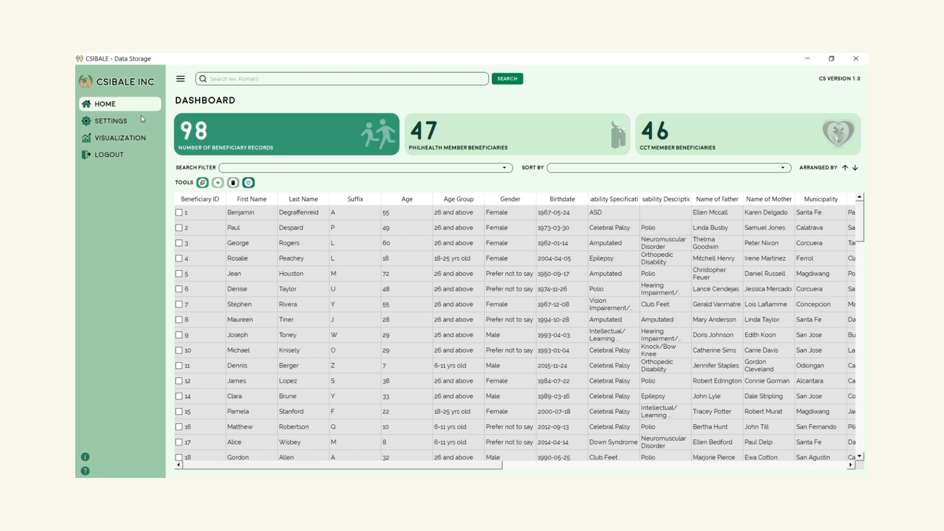Screen dimensions: 944x531
Task: Click Logout in the sidebar
Action: click(x=109, y=154)
